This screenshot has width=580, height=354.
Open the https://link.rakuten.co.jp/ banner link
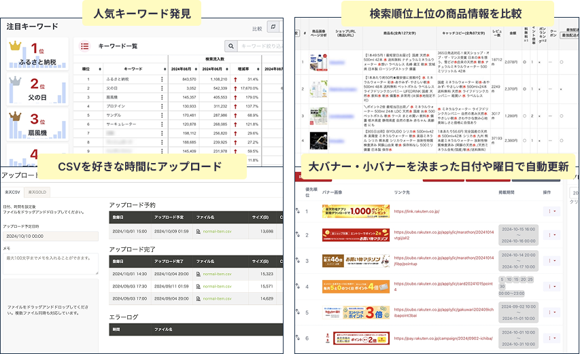[417, 211]
